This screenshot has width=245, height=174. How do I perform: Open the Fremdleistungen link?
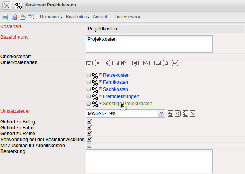coord(121,96)
